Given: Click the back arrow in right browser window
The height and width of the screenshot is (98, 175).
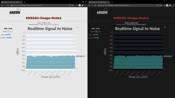Looking at the screenshot, I should click(x=89, y=5).
